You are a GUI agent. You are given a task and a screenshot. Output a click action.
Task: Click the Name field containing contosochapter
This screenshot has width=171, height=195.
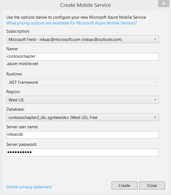coord(82,57)
